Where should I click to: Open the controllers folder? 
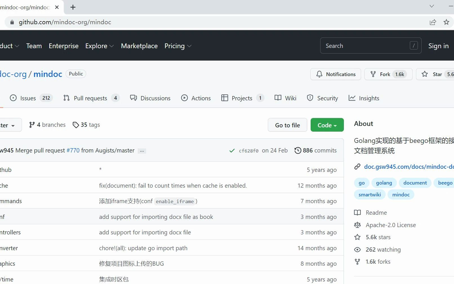point(10,232)
